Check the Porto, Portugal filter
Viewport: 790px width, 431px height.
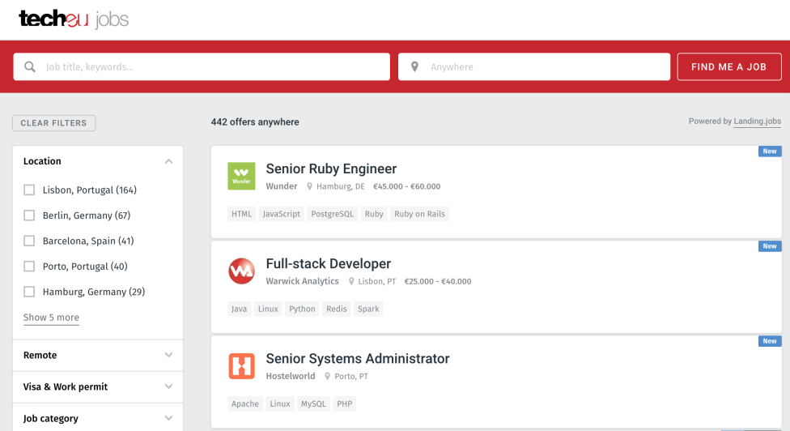point(29,267)
